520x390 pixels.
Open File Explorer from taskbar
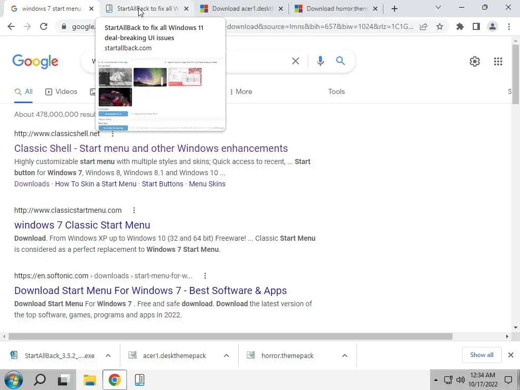click(x=89, y=380)
